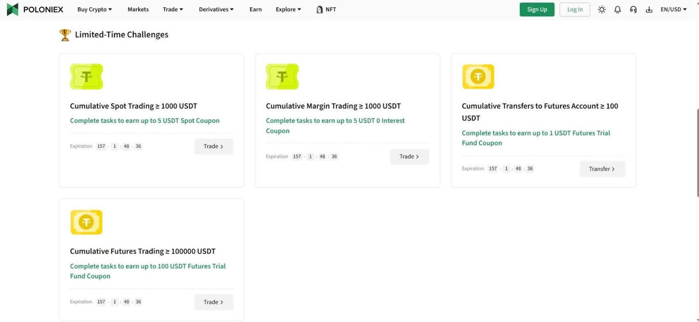
Task: Open the Earn menu item
Action: click(x=256, y=9)
